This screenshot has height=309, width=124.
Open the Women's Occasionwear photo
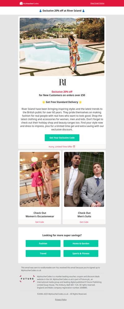[39, 179]
